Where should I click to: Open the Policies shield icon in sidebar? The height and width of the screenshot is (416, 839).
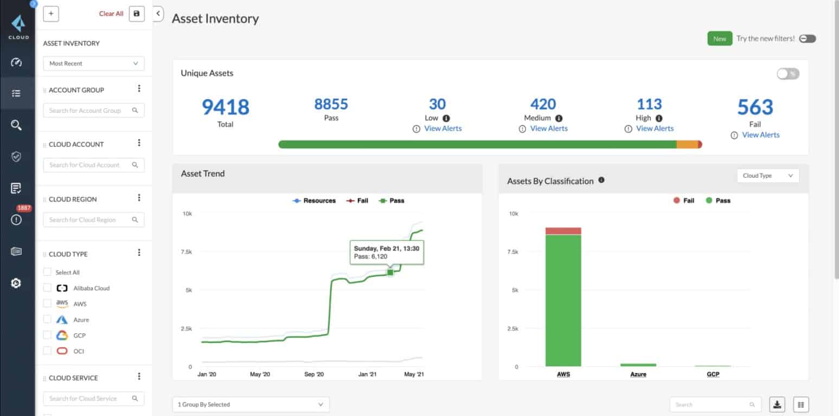[x=16, y=157]
